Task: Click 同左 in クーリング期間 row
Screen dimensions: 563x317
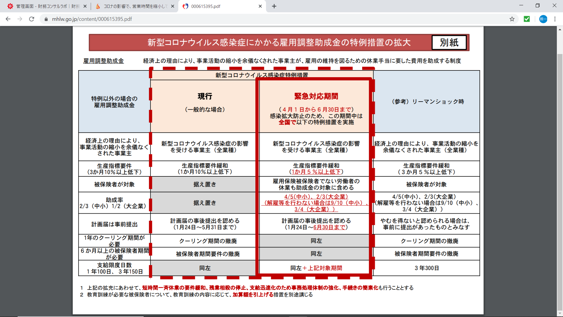Action: point(316,241)
